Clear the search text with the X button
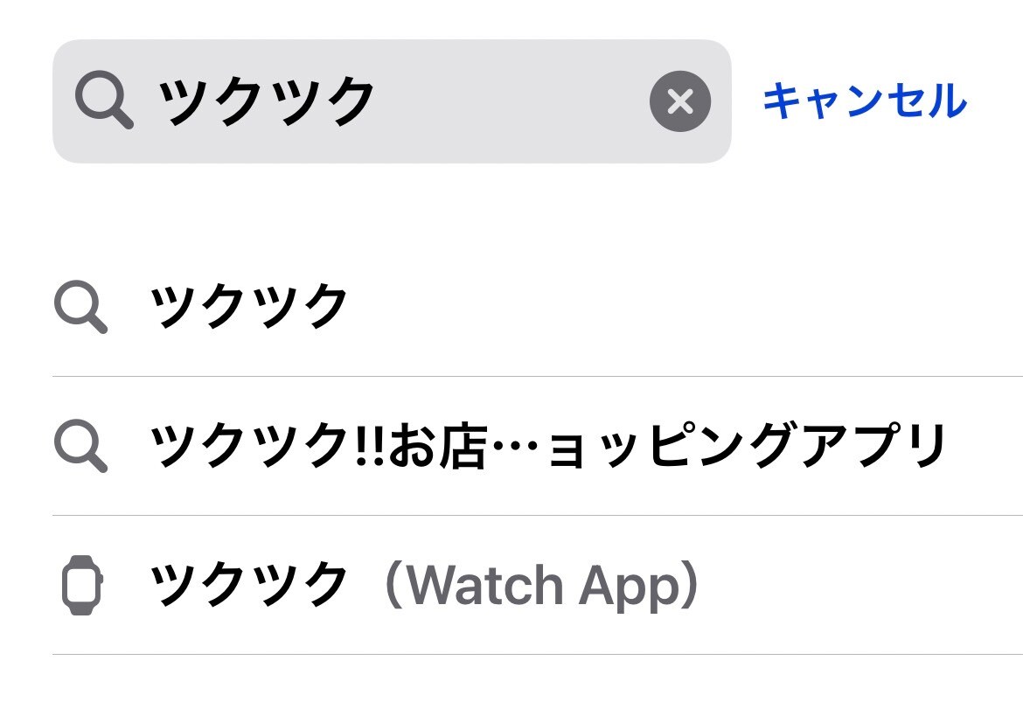This screenshot has height=723, width=1023. tap(679, 102)
